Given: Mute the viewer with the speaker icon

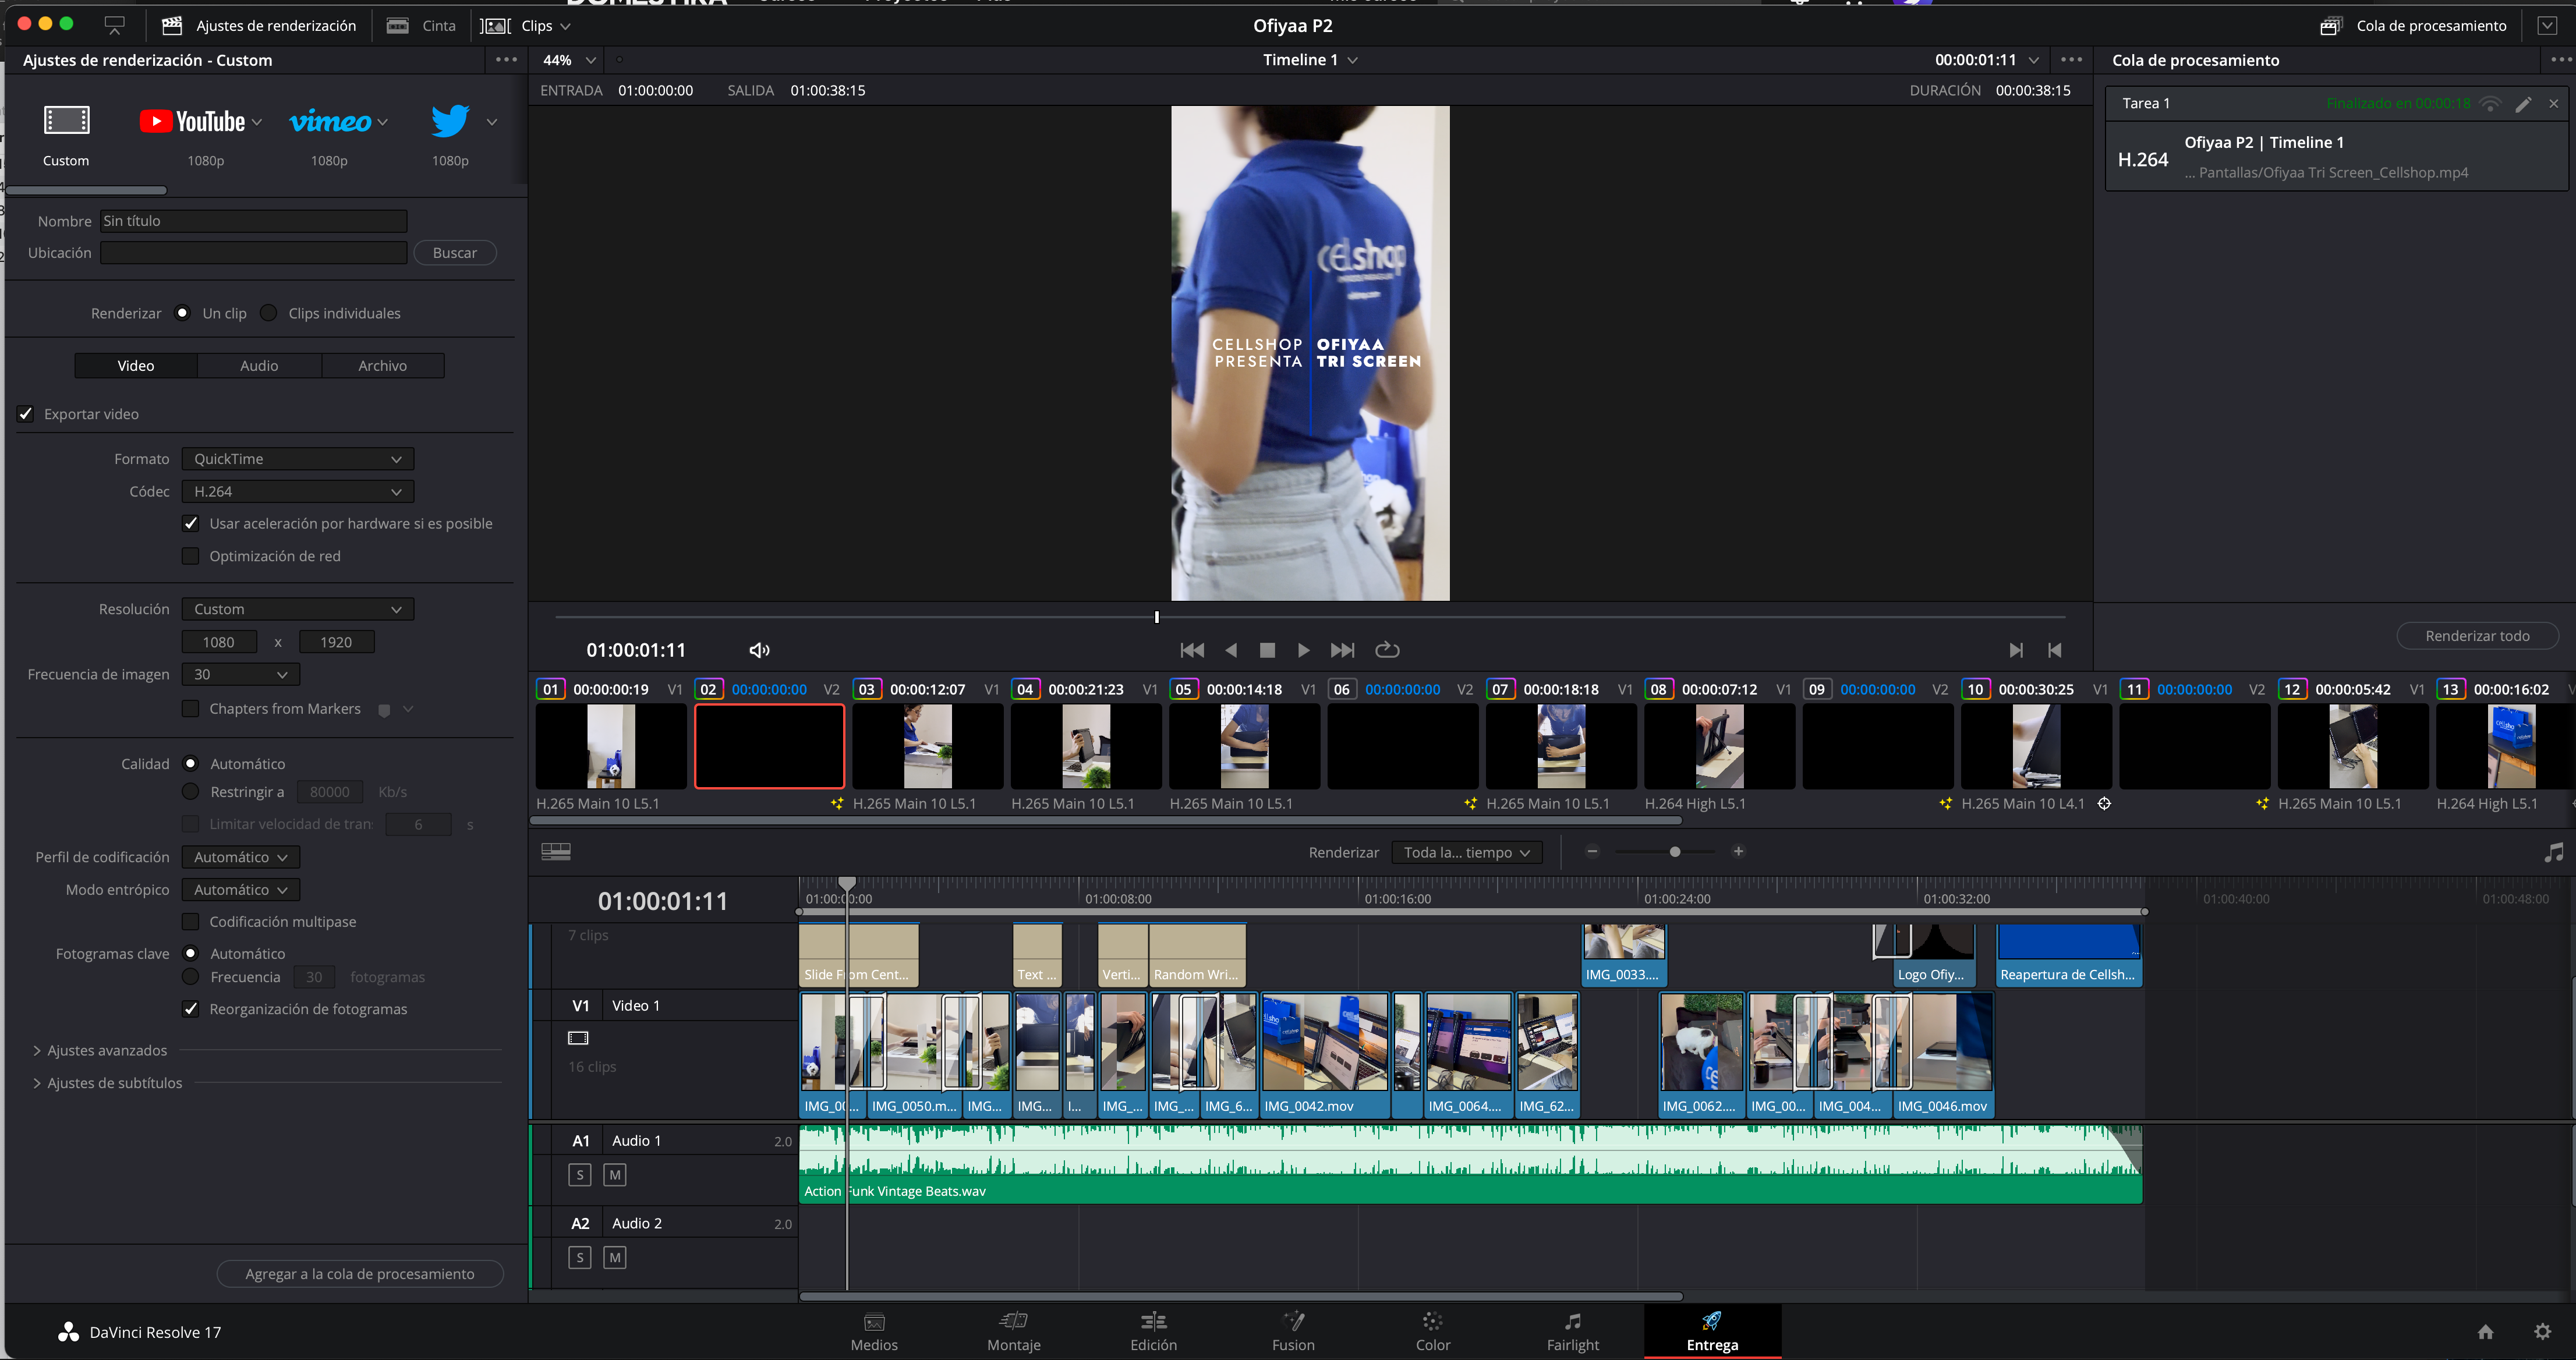Looking at the screenshot, I should (759, 650).
